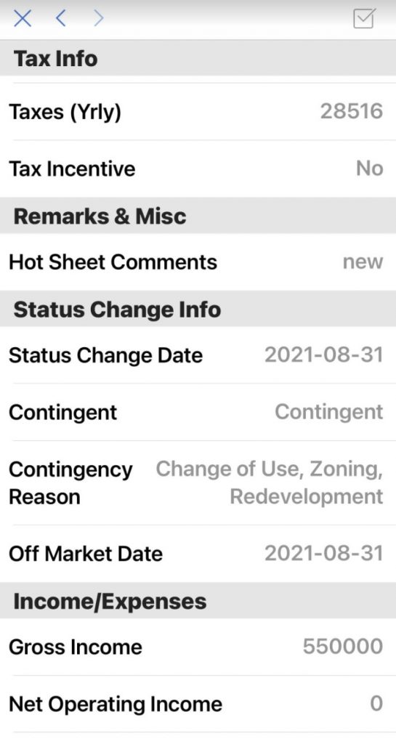Open the Hot Sheet Comments row

click(x=198, y=262)
